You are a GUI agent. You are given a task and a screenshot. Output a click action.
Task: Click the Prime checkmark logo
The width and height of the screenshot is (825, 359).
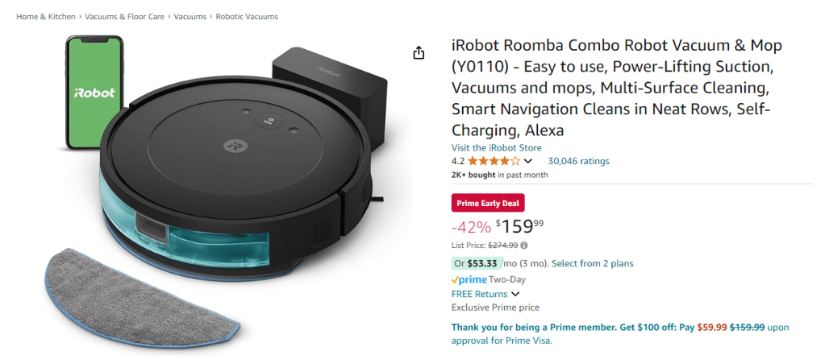(x=469, y=279)
